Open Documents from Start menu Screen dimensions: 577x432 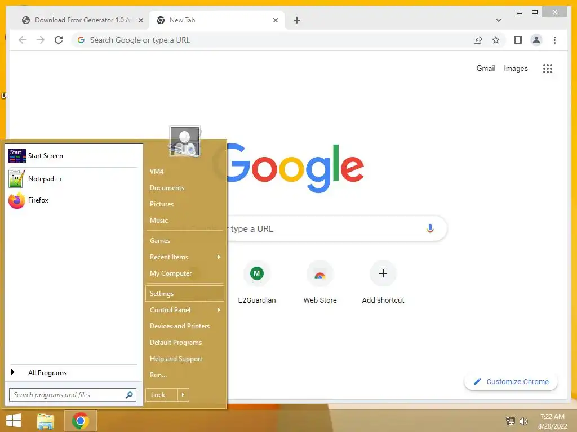tap(185, 188)
